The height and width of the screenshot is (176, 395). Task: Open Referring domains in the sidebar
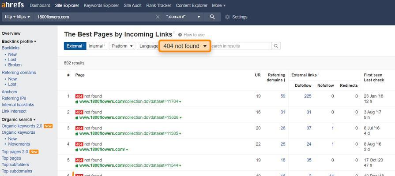tap(19, 73)
